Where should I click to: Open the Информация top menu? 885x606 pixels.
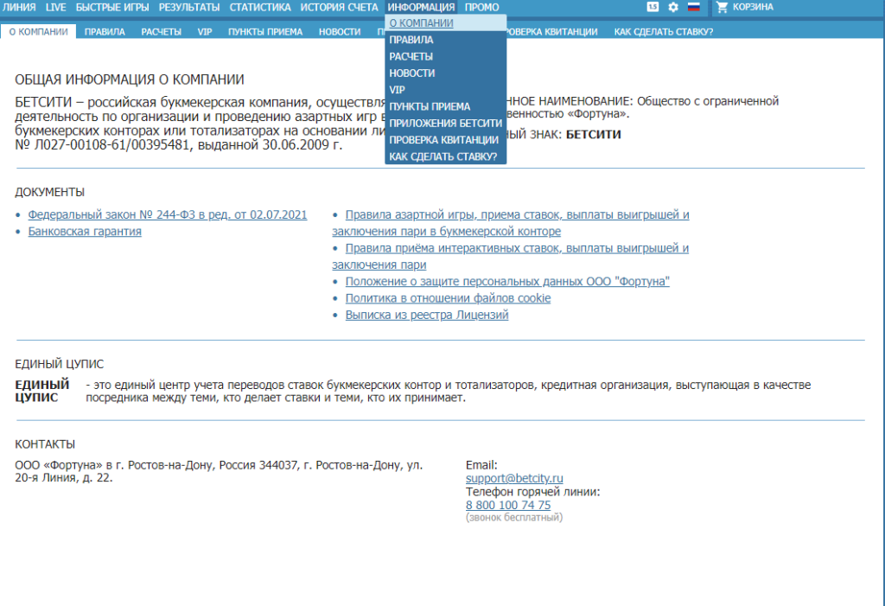[x=421, y=7]
